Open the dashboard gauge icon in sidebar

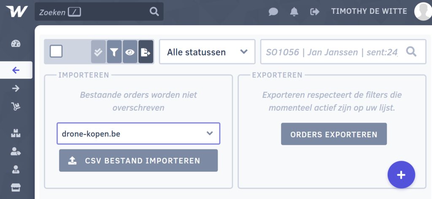pos(16,43)
